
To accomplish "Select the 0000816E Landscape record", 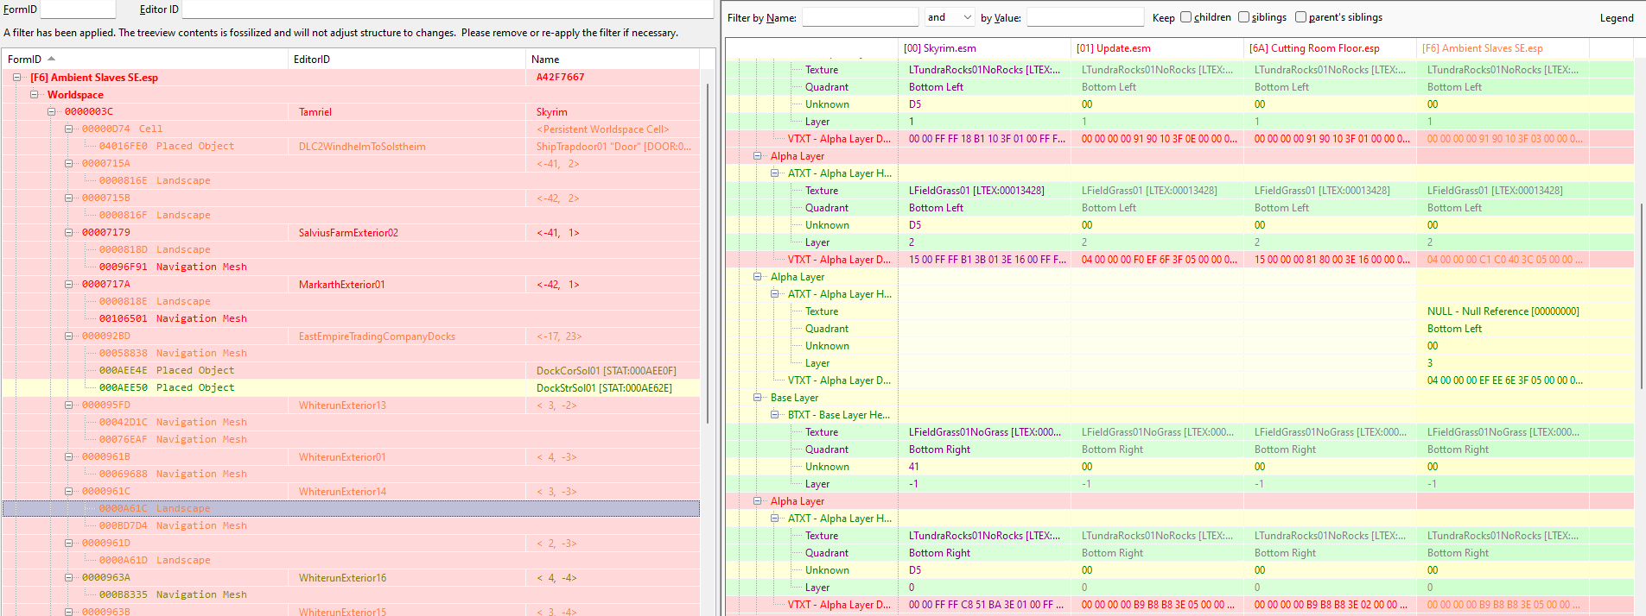I will pyautogui.click(x=351, y=180).
